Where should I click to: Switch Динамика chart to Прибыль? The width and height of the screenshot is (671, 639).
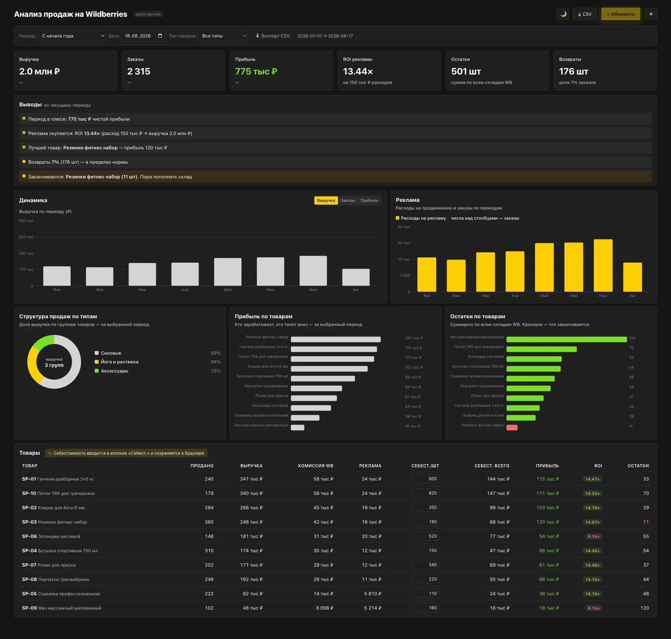pyautogui.click(x=369, y=200)
